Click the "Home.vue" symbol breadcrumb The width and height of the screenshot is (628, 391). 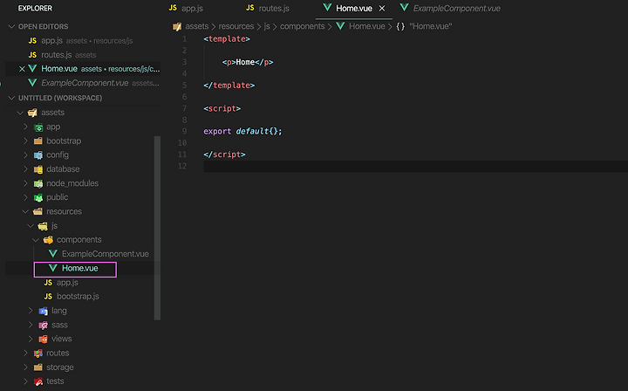[430, 26]
